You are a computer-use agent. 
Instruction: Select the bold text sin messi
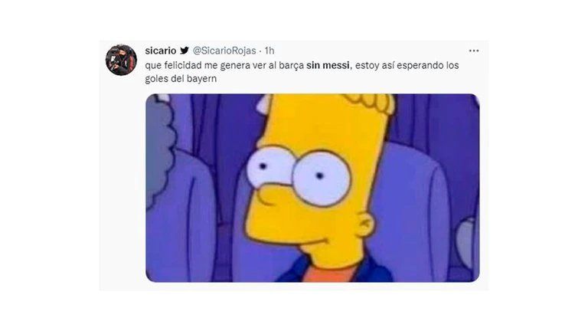coord(328,65)
